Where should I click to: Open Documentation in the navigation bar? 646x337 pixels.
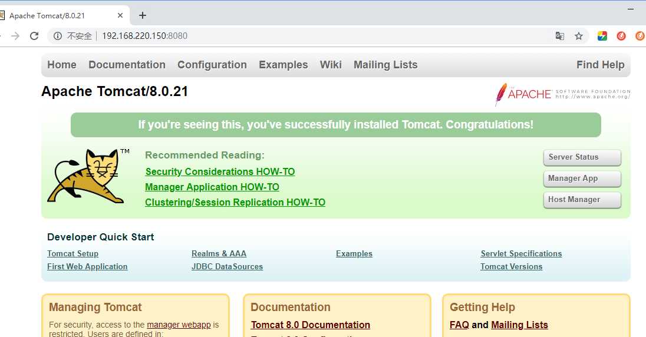pyautogui.click(x=127, y=65)
